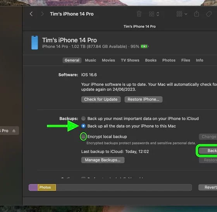Click the purple storage bar segment

[x=33, y=187]
